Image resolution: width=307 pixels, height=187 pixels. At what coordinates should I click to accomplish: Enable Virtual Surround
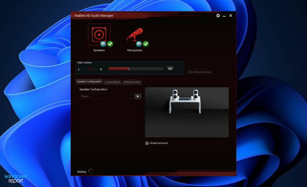point(147,143)
